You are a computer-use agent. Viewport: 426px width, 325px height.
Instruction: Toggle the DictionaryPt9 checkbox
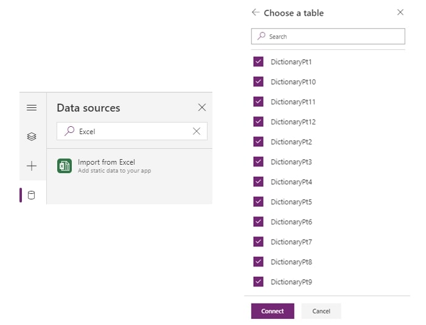tap(258, 282)
